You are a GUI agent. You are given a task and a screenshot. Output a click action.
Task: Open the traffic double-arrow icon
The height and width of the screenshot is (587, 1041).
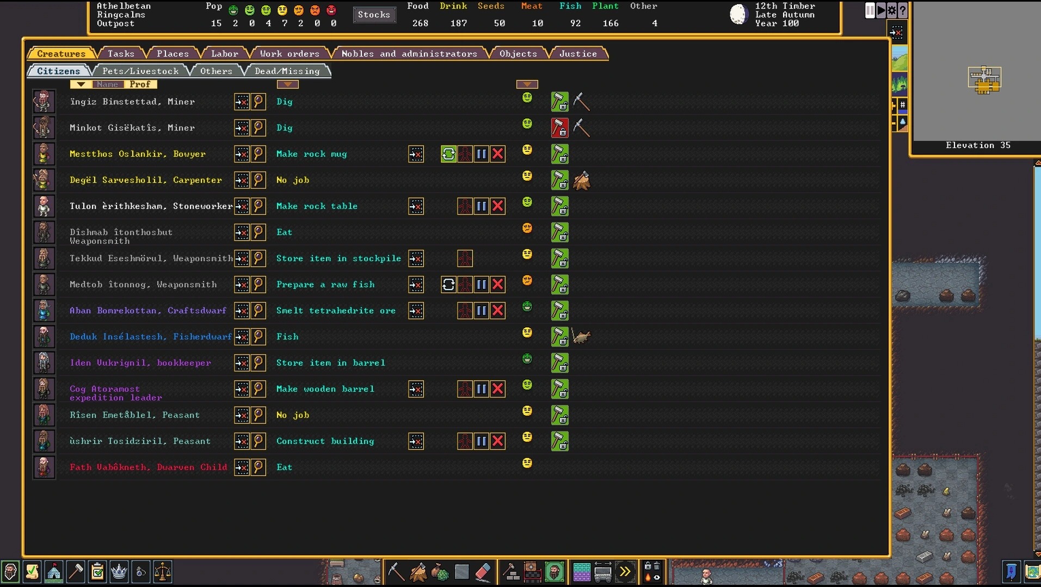click(625, 572)
